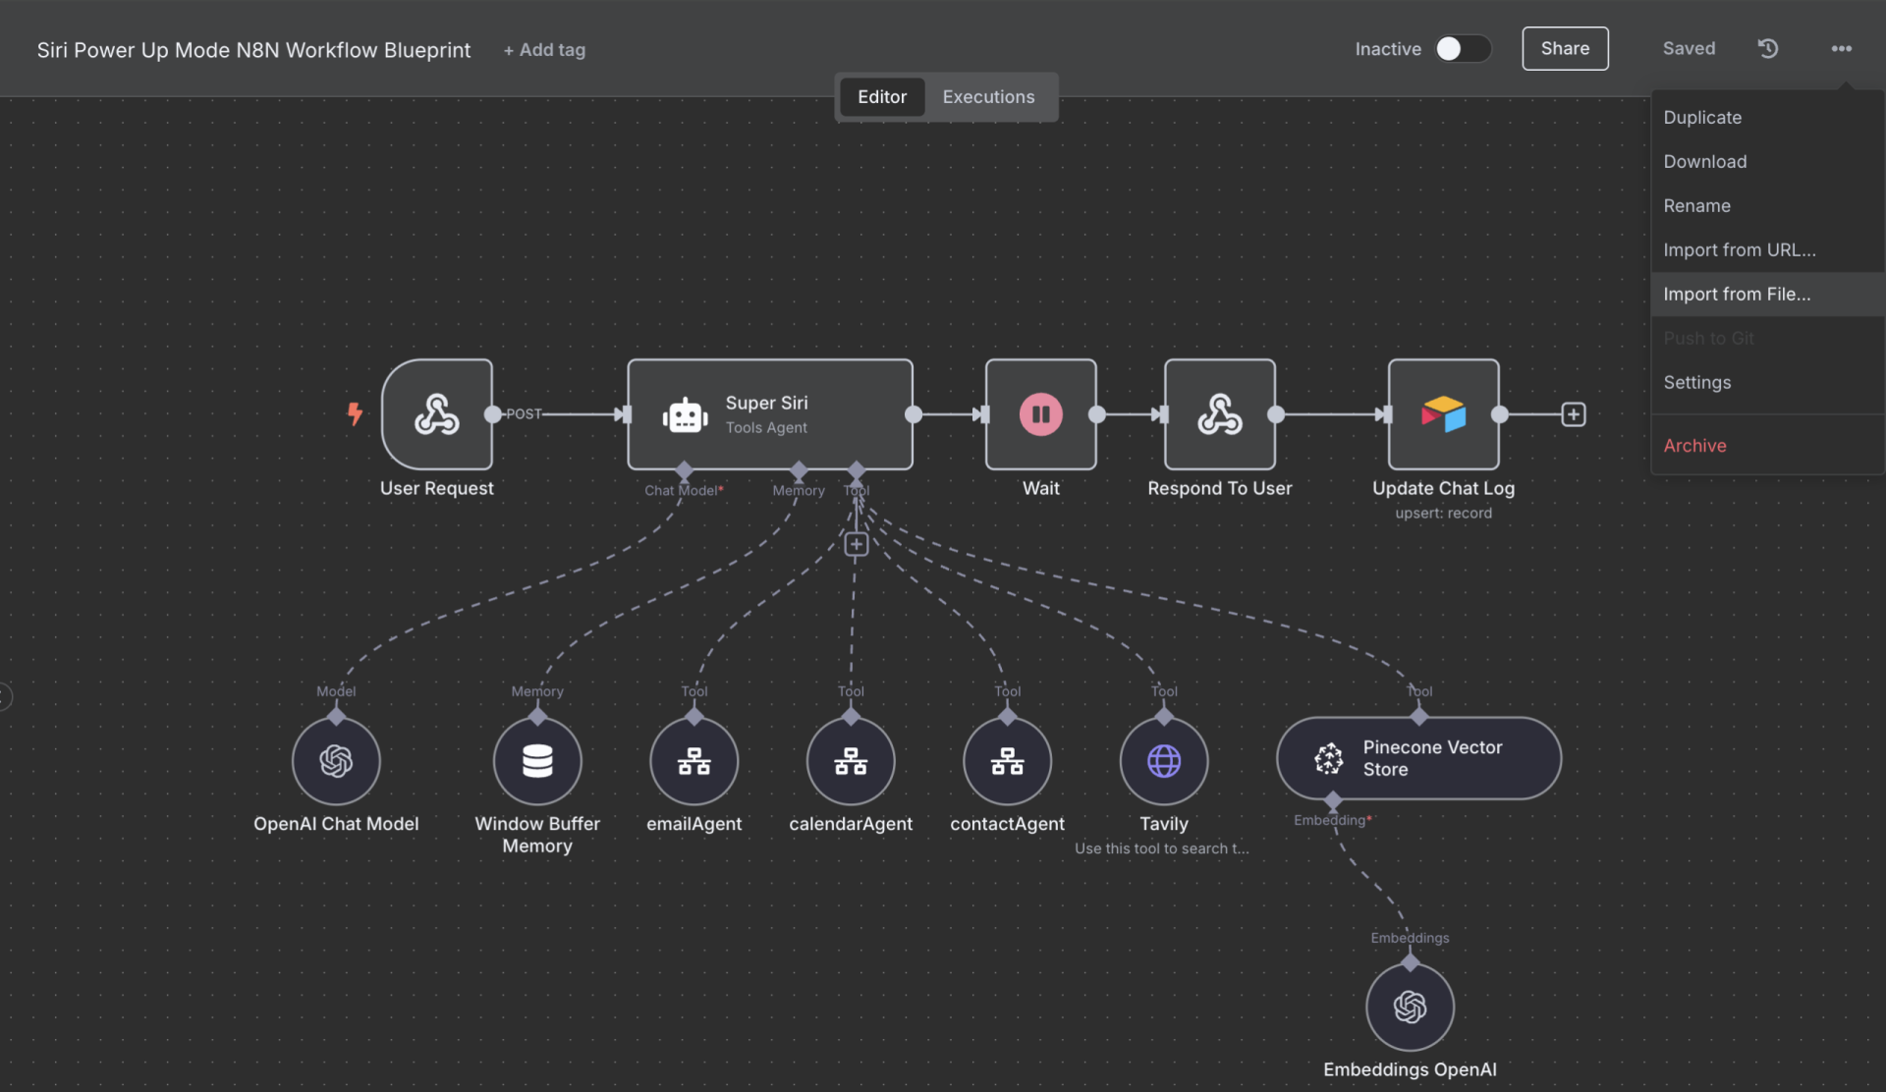Screen dimensions: 1886x1092
Task: Click the Pinecone Vector Store icon
Action: [1328, 758]
